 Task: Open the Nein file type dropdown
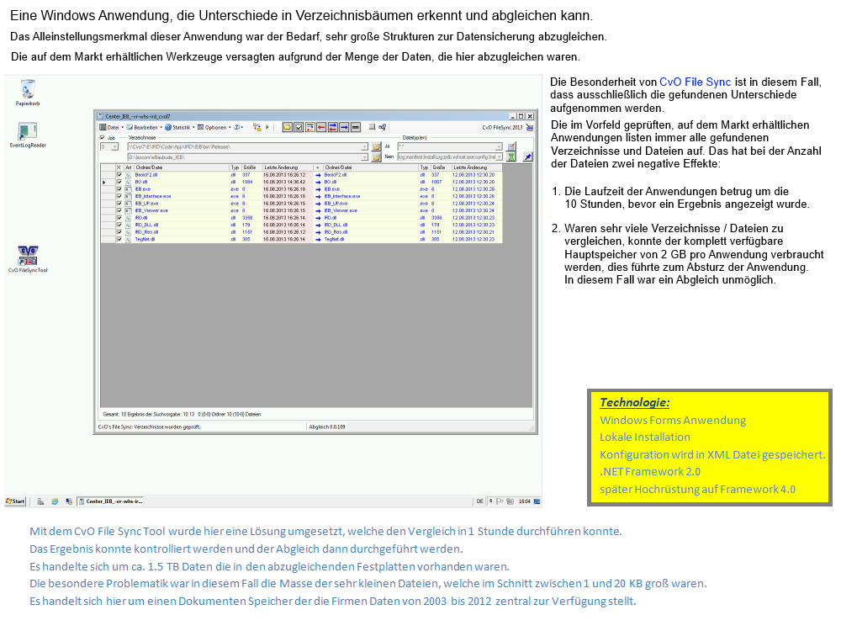click(498, 156)
